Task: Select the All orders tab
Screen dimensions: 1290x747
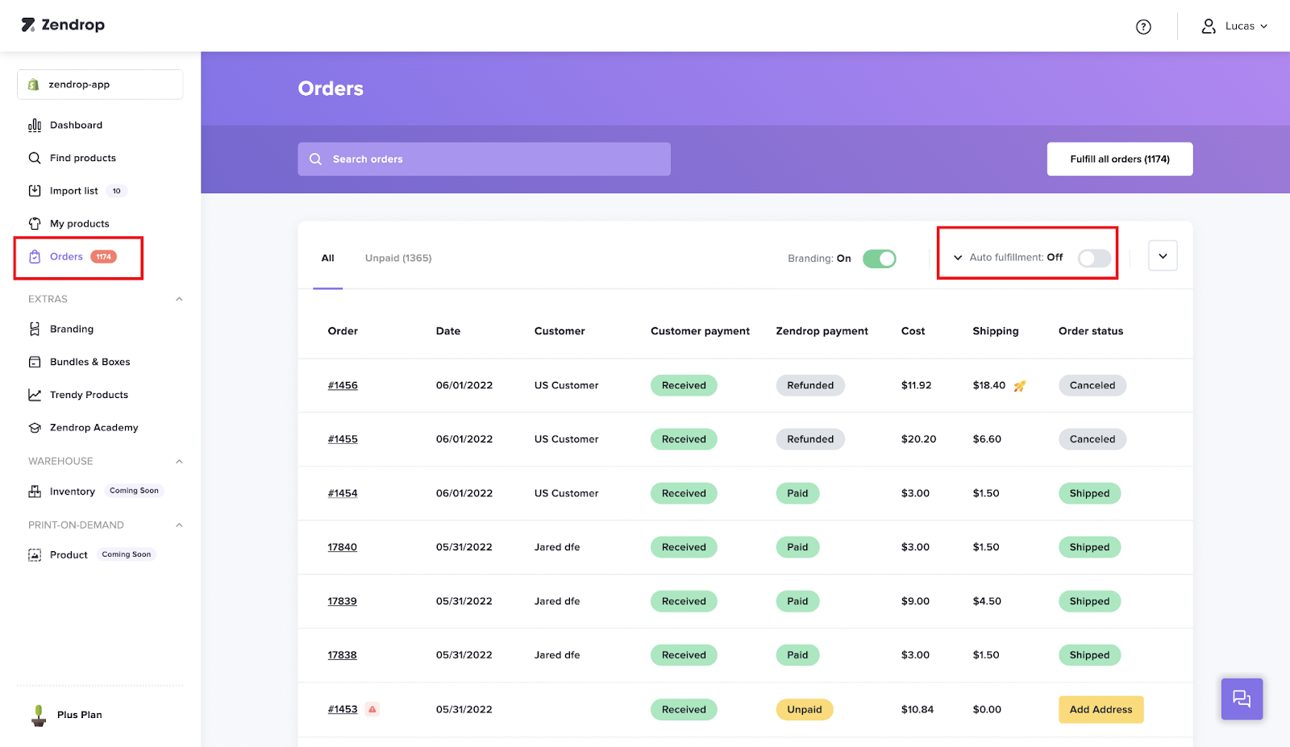Action: click(328, 258)
